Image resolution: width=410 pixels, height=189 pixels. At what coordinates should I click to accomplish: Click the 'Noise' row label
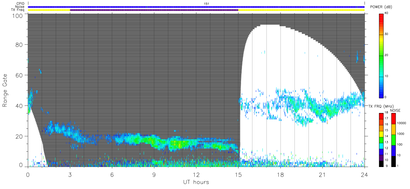coord(20,7)
